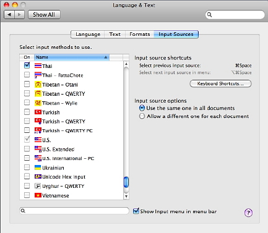
Task: Click the blue scrollbar thumb in list
Action: click(x=126, y=182)
